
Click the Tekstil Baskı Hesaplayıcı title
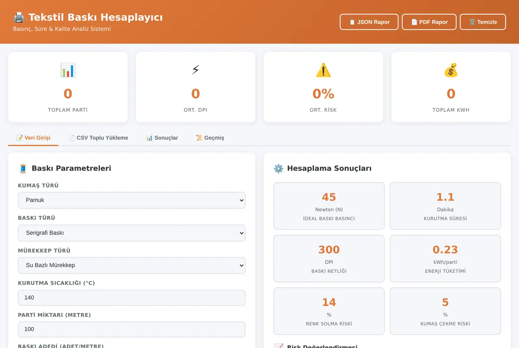pos(96,18)
